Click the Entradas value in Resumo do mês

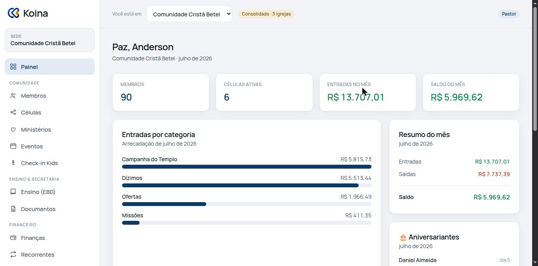pos(492,162)
